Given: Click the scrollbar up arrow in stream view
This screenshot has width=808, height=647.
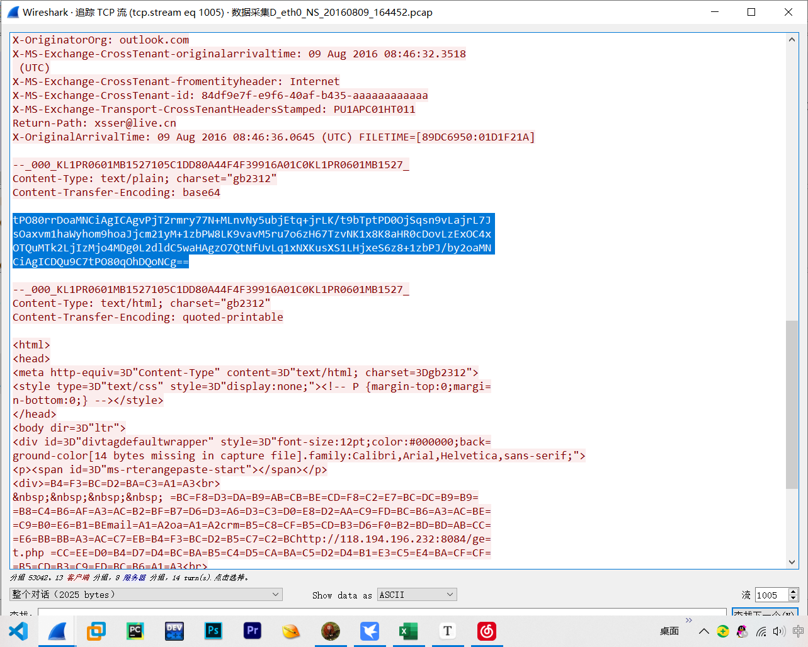Looking at the screenshot, I should click(x=792, y=40).
